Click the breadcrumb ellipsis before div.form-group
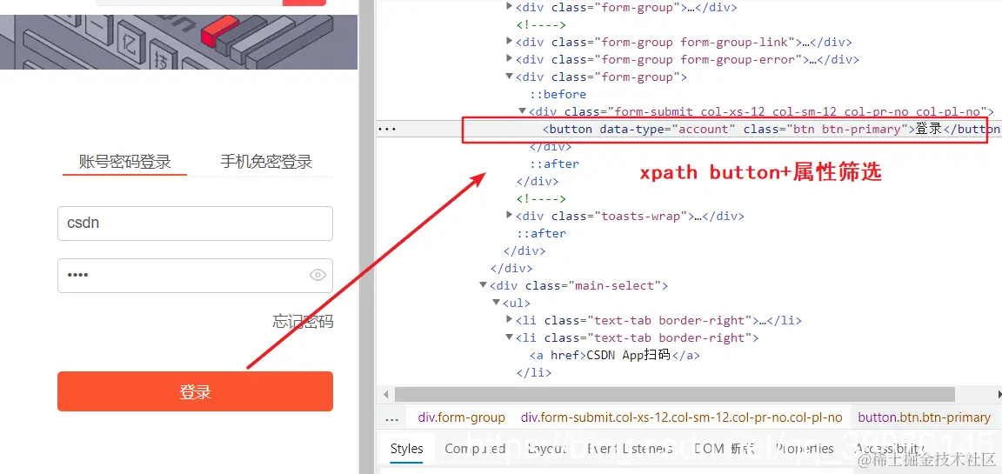 pyautogui.click(x=392, y=419)
